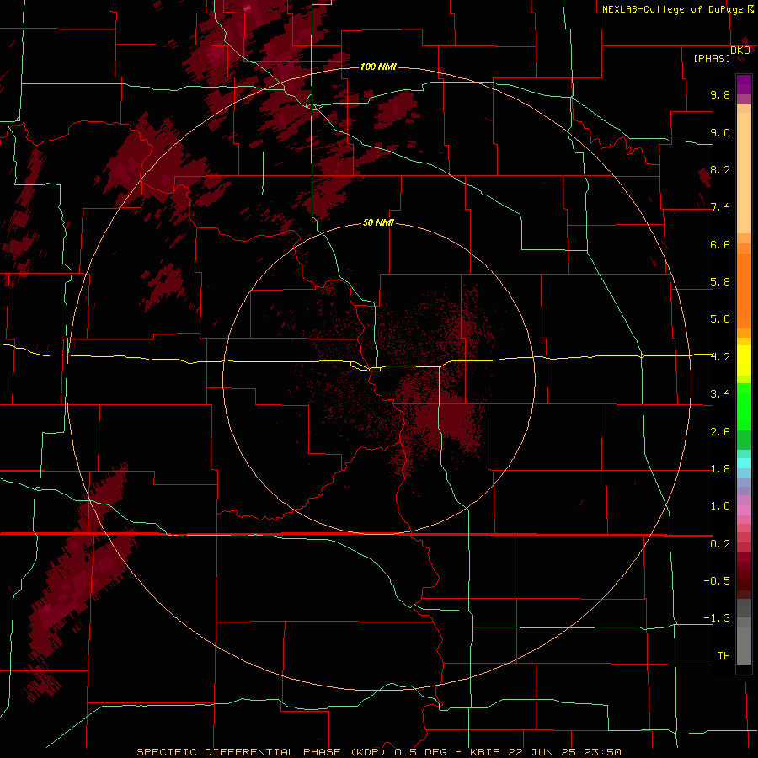Click the 2.6 value on the color scale
The image size is (758, 758).
720,432
